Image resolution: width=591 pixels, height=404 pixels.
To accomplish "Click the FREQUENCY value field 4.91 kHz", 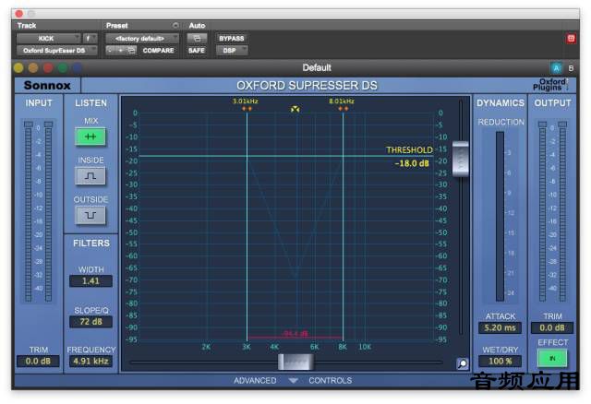I will (x=90, y=362).
